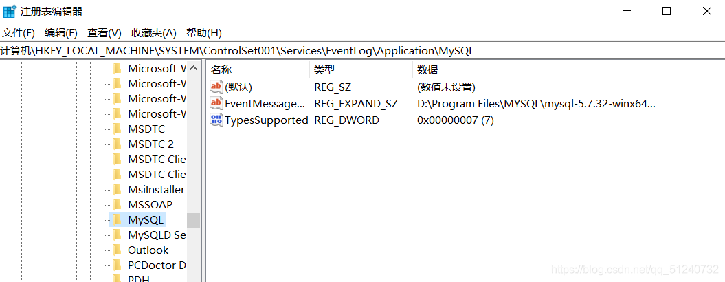The width and height of the screenshot is (725, 282).
Task: Open the 收藏夹(A) menu
Action: click(154, 33)
